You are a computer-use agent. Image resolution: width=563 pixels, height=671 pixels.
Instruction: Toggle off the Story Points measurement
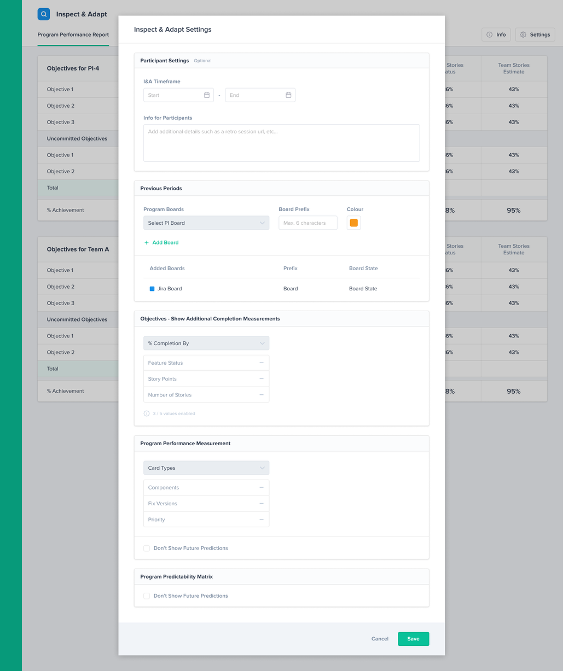(262, 378)
